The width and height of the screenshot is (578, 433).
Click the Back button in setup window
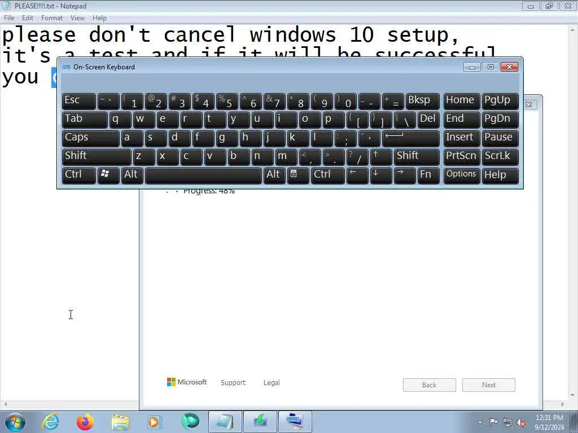click(x=429, y=385)
